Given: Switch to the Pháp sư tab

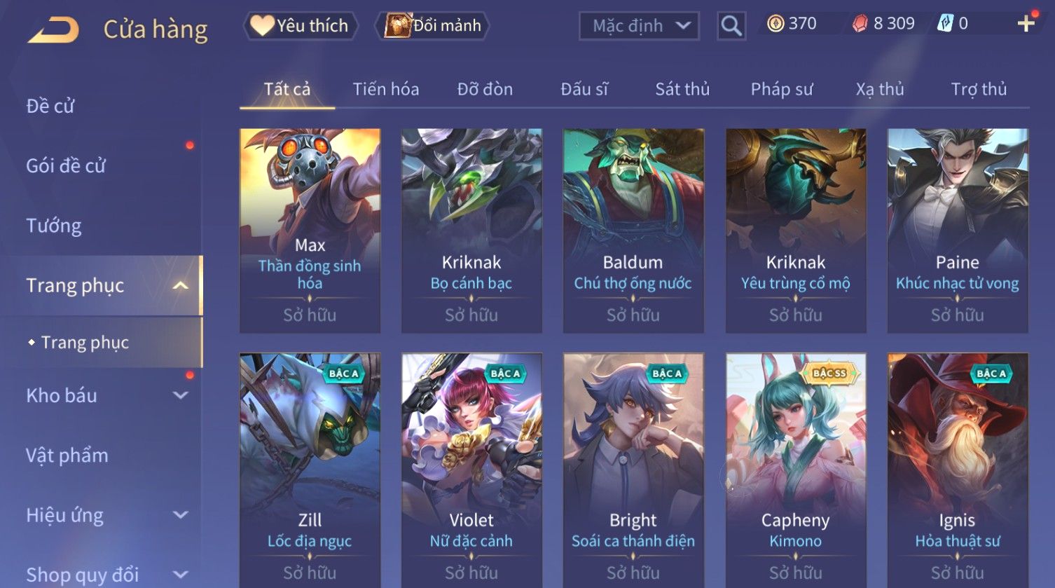Looking at the screenshot, I should (x=782, y=89).
